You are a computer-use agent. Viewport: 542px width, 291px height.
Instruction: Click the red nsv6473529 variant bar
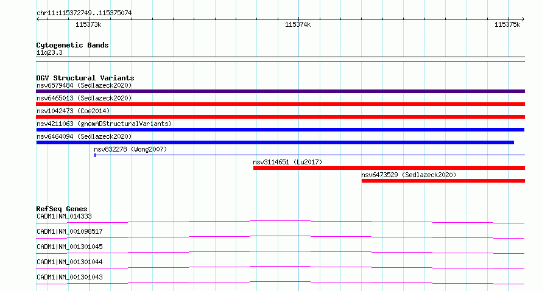(x=443, y=181)
